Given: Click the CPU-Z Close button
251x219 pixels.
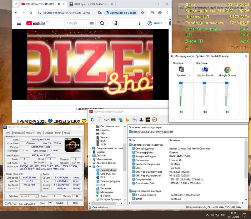Looking at the screenshot, I should click(x=76, y=203).
